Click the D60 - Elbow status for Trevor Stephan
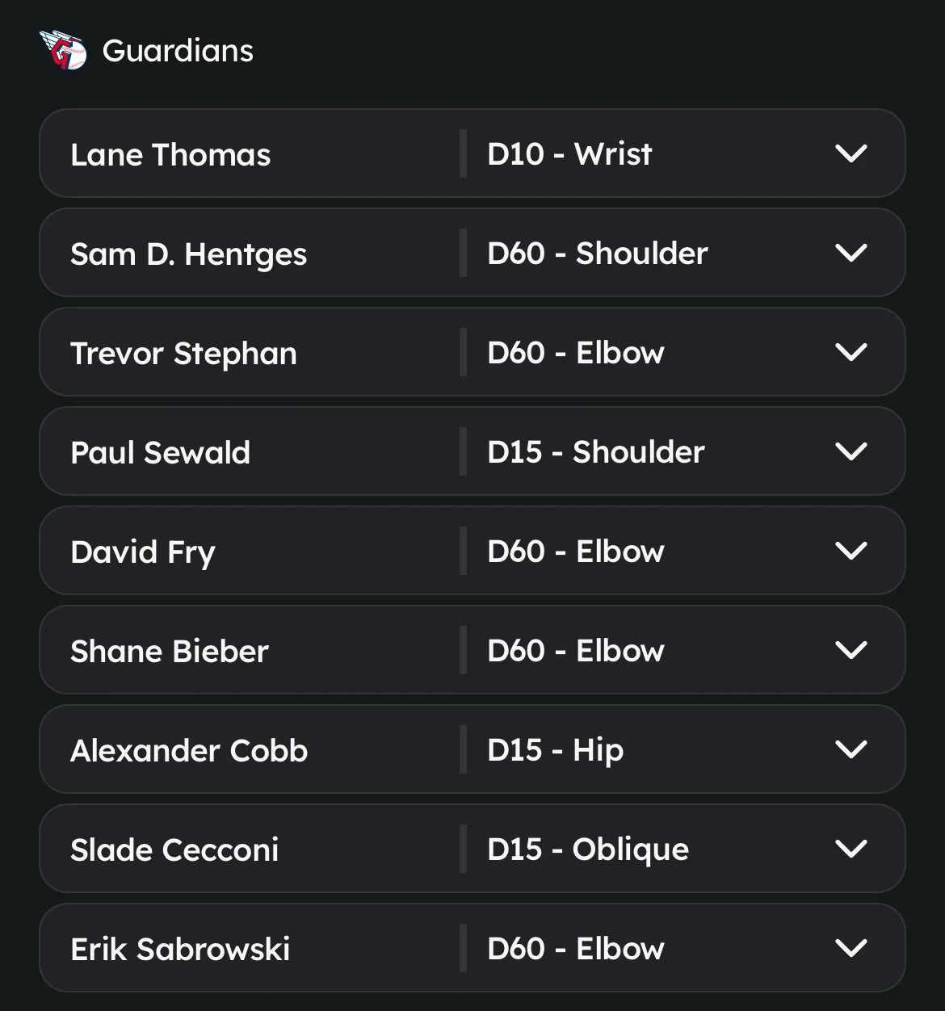 click(576, 353)
